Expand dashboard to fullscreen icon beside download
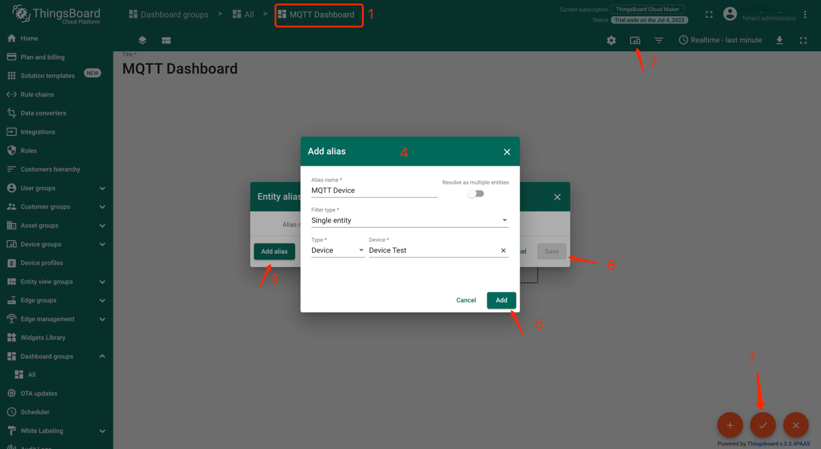821x449 pixels. pos(803,40)
